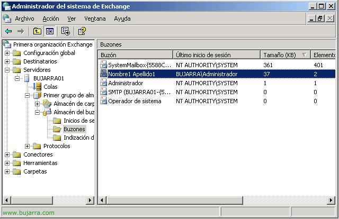Click list pane scroll right arrow
Image resolution: width=339 pixels, height=219 pixels.
(331, 200)
